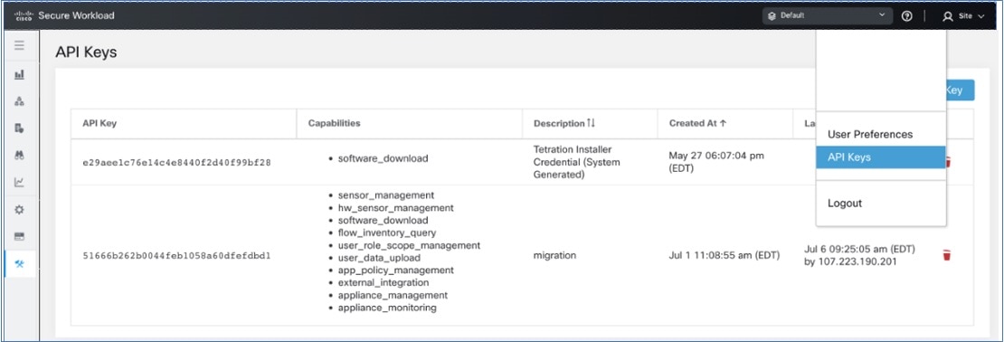Sort by Created At column header
The image size is (1004, 342).
tap(696, 124)
